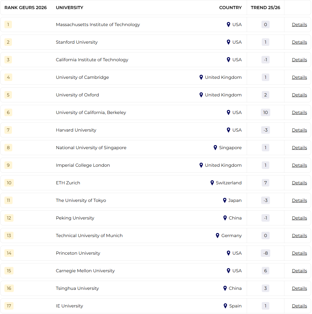
Task: Click the location pin beside Switzerland
Action: (212, 183)
